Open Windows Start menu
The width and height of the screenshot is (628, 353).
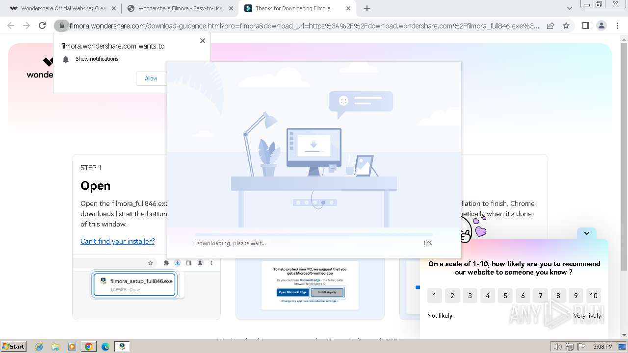(14, 346)
